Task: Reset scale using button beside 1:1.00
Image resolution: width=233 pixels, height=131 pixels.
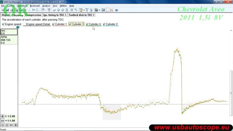Action: point(3,120)
